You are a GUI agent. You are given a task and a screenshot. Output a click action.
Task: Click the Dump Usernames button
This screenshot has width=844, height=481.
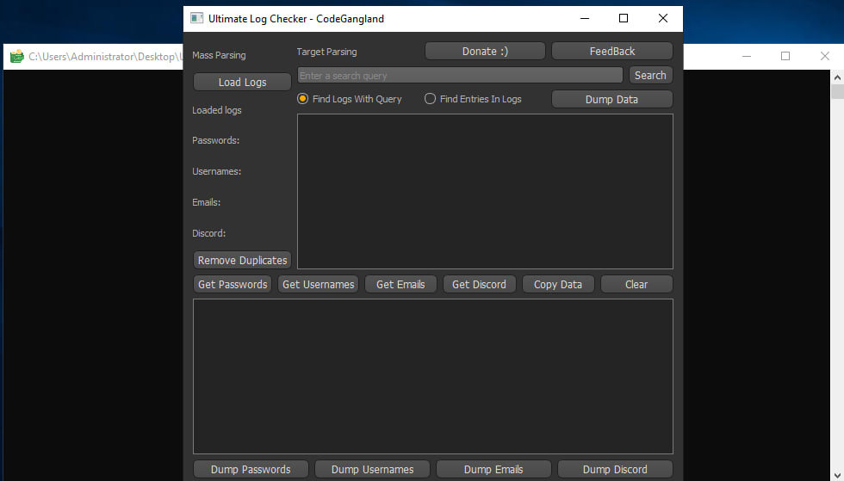372,470
